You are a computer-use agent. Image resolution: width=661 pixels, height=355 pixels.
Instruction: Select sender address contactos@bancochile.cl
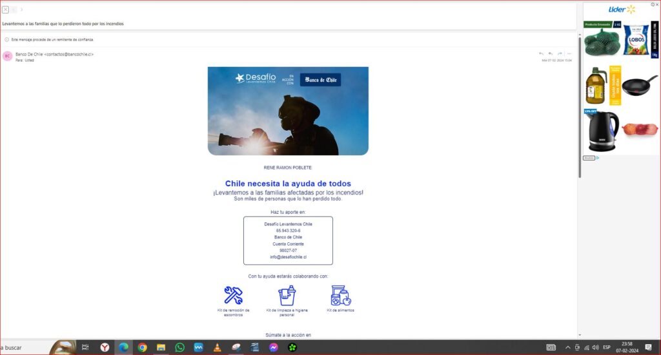coord(68,54)
